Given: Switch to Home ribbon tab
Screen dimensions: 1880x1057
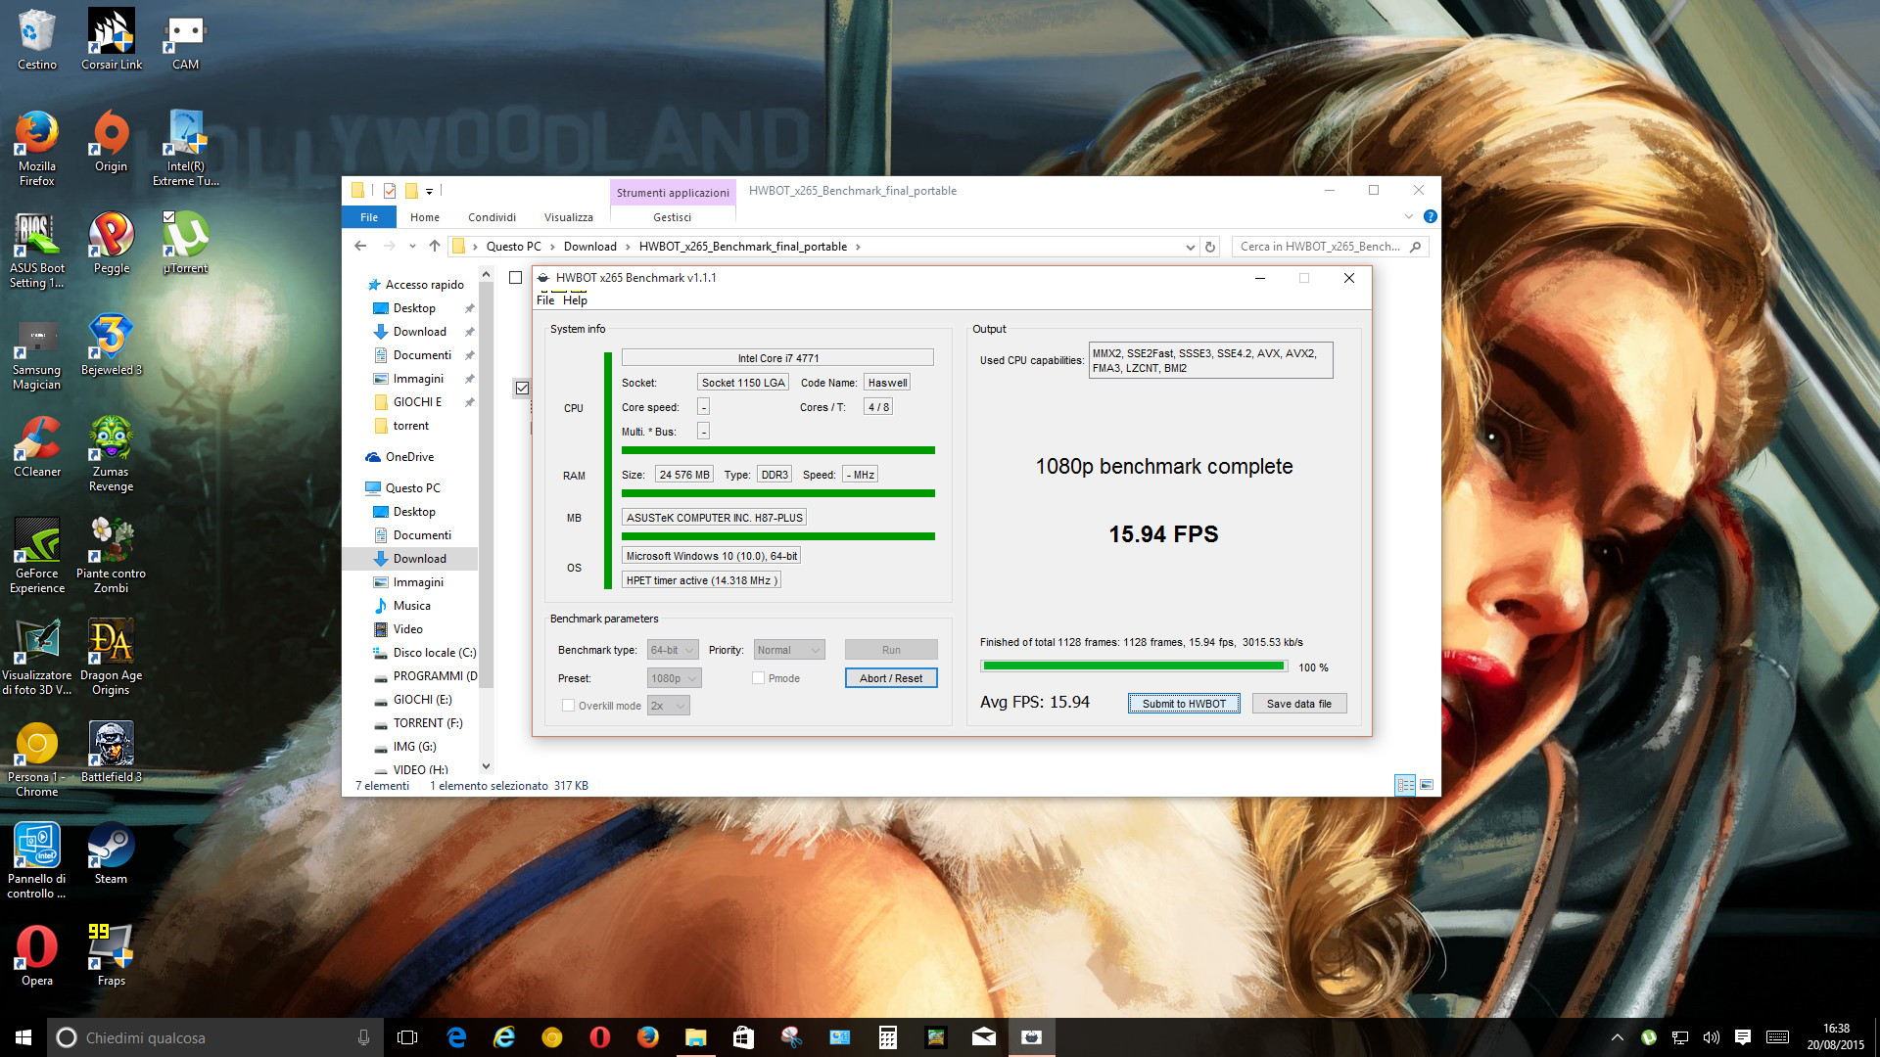Looking at the screenshot, I should pyautogui.click(x=425, y=217).
